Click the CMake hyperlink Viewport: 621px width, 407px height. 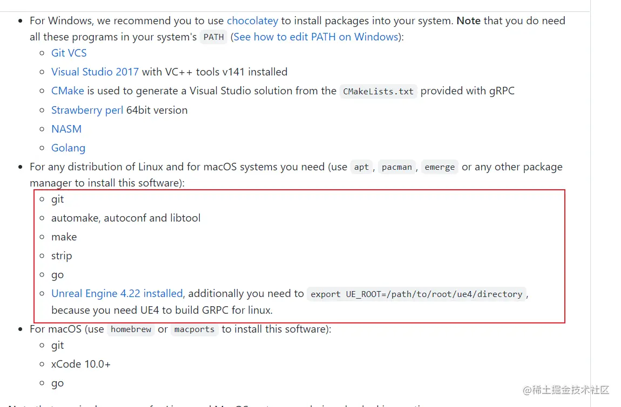pos(67,91)
